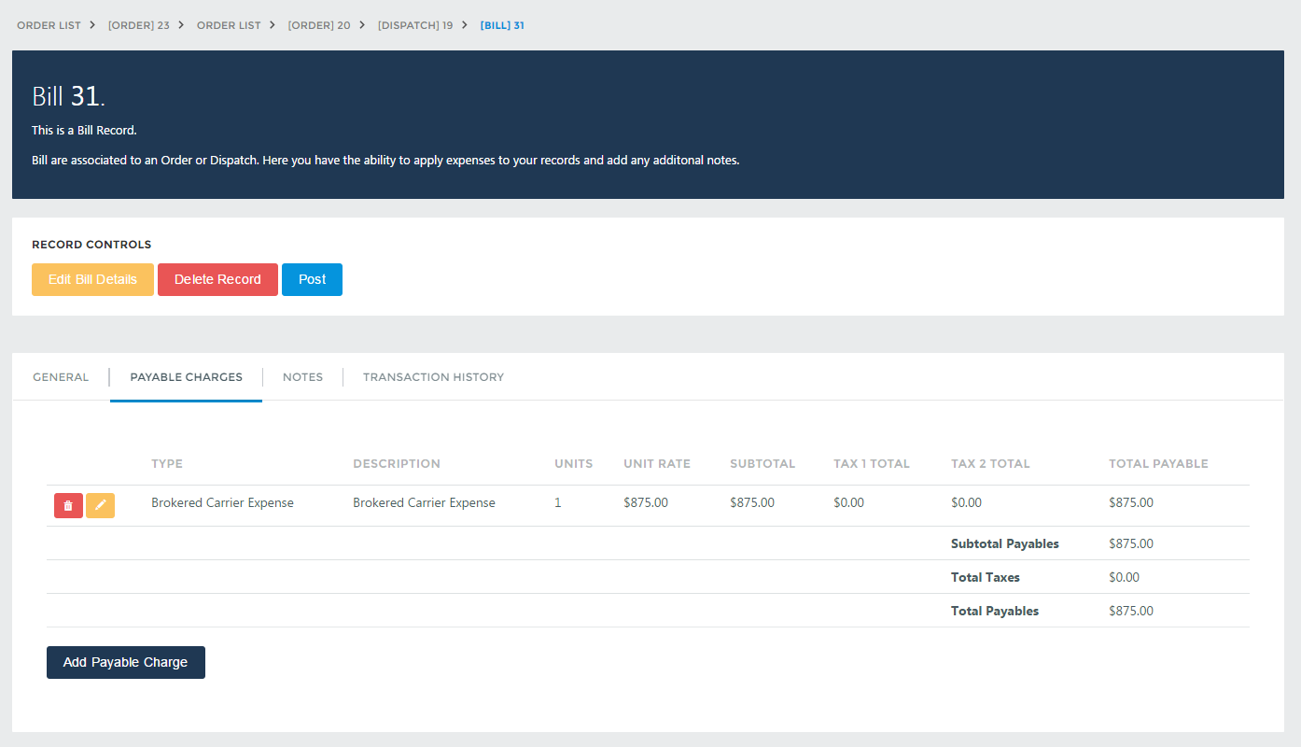
Task: Click the units value 1 link
Action: 558,502
